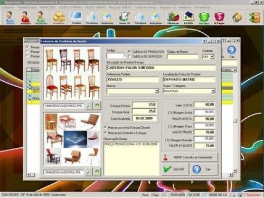Click the VALOR ATACADO field

(x=204, y=146)
